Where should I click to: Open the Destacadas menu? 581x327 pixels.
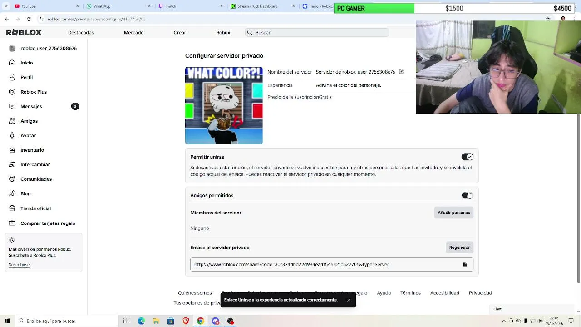[x=81, y=33]
